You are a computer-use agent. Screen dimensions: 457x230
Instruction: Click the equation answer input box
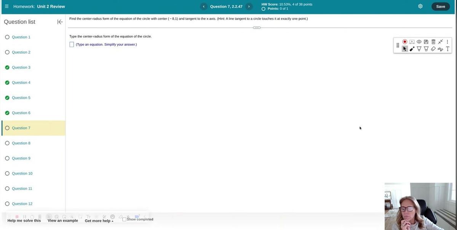click(x=72, y=44)
